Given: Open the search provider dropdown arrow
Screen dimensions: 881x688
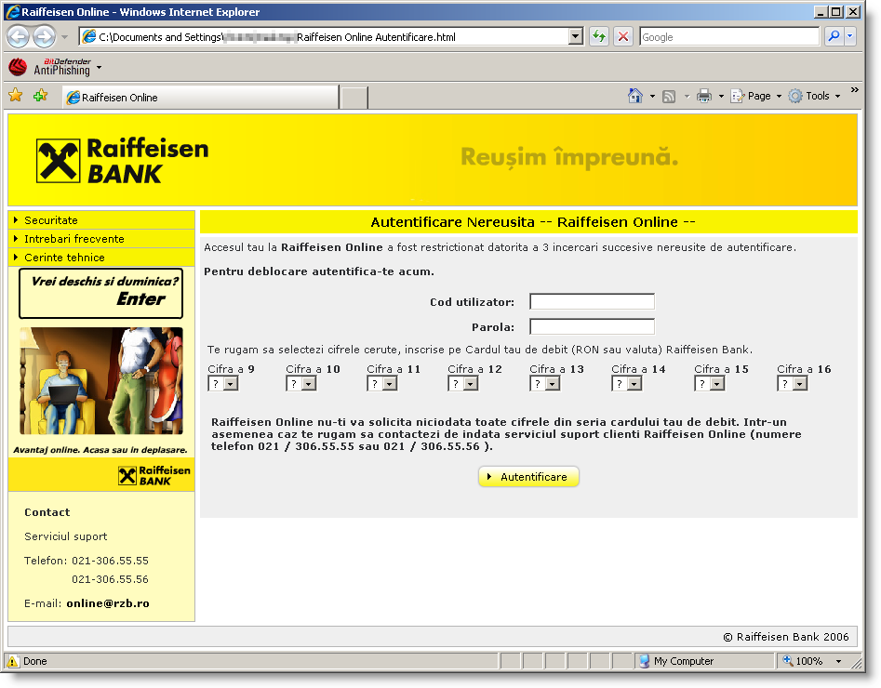Looking at the screenshot, I should (849, 36).
